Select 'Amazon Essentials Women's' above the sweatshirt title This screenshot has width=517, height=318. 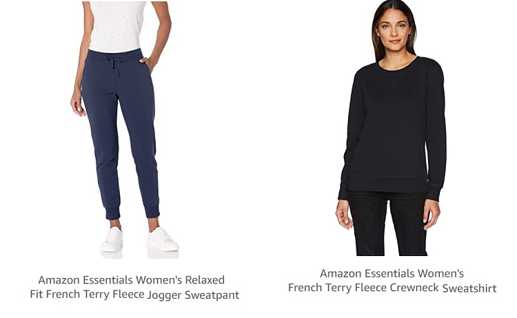pyautogui.click(x=392, y=273)
